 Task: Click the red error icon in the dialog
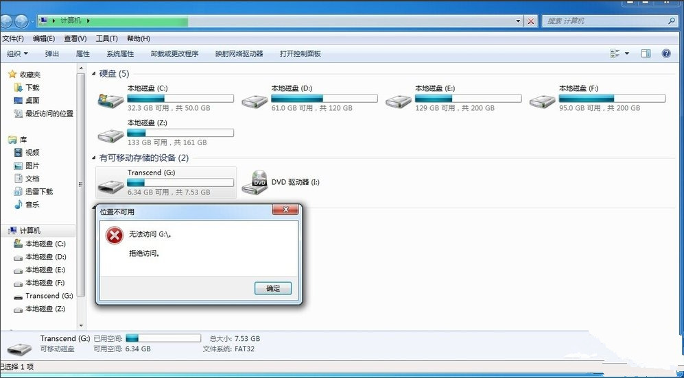pos(115,236)
